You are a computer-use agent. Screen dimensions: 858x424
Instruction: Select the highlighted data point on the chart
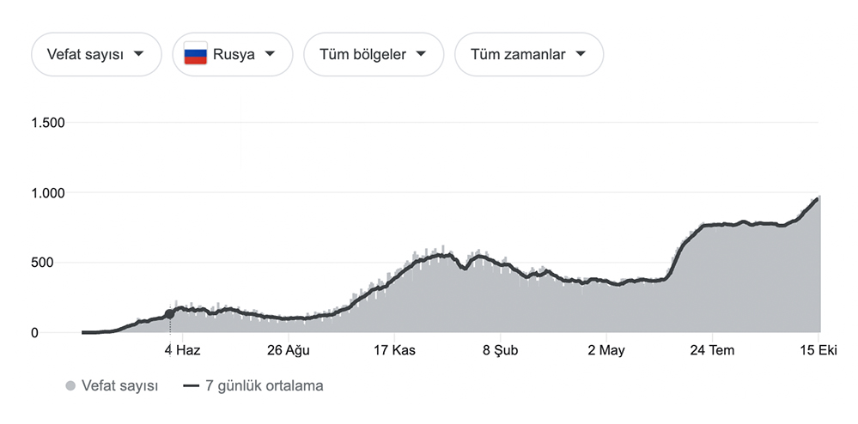(169, 314)
